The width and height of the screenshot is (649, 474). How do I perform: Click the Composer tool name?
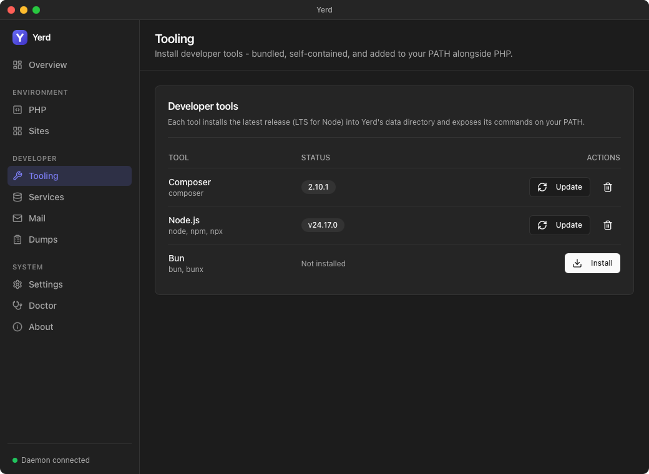pyautogui.click(x=190, y=182)
